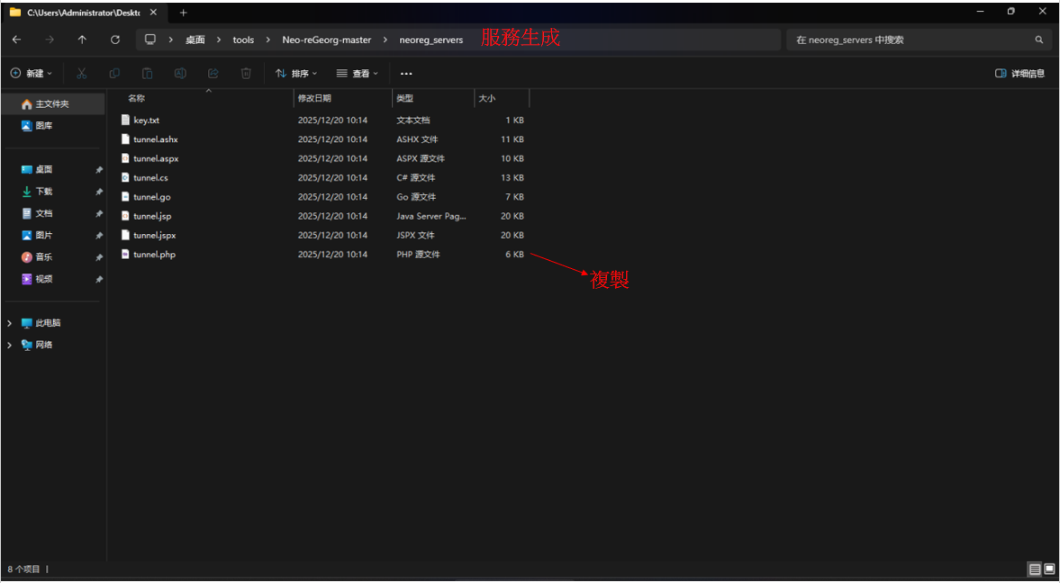Add a new tab with plus icon

pyautogui.click(x=183, y=13)
